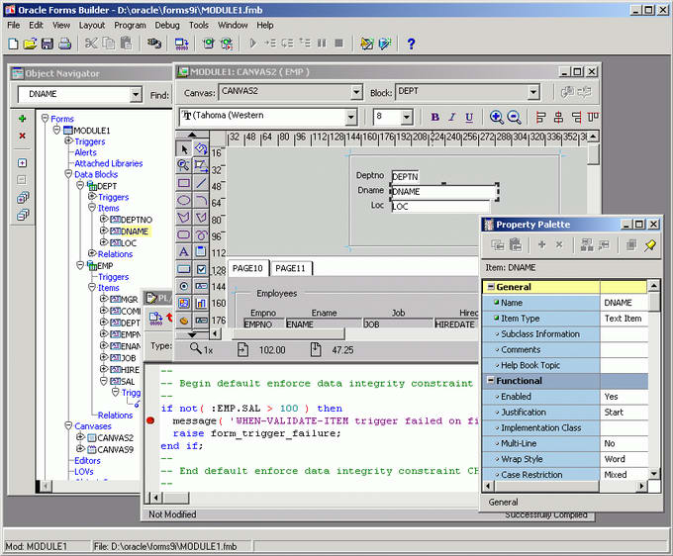Open the Debug menu
The image size is (673, 556).
(x=167, y=25)
